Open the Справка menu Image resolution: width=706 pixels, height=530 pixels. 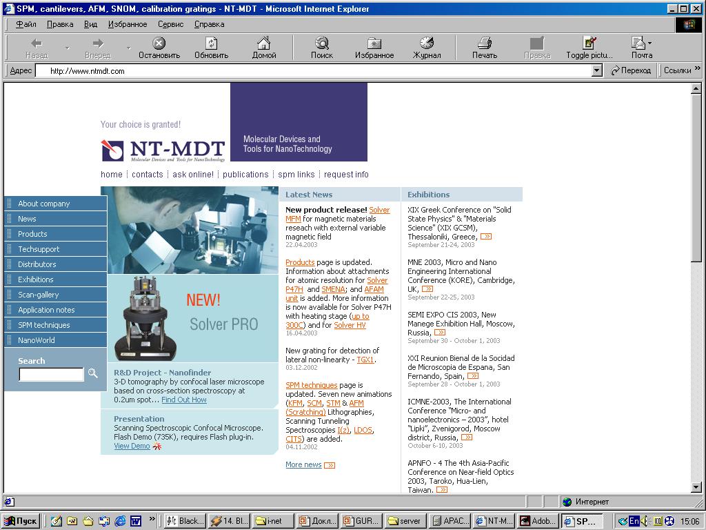[210, 24]
